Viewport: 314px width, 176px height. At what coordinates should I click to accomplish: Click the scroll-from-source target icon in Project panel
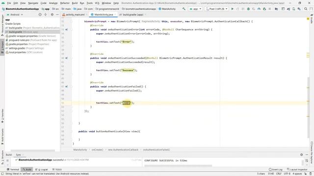[x=40, y=15]
